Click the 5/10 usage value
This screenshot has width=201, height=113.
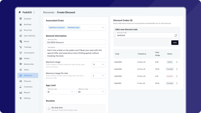click(157, 62)
